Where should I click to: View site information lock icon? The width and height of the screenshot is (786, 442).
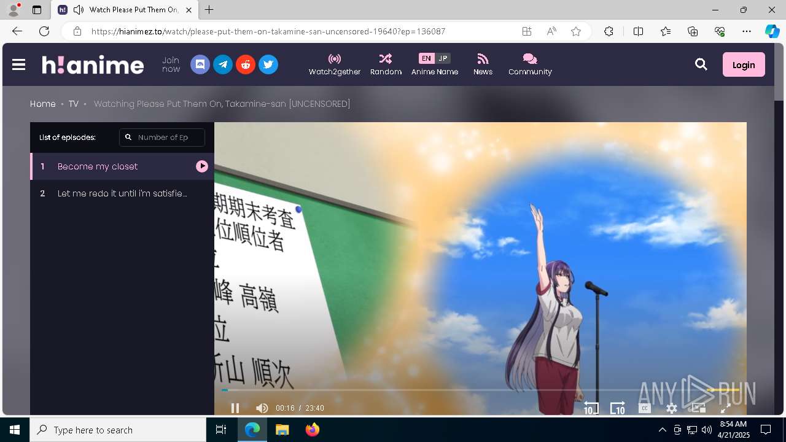coord(77,31)
